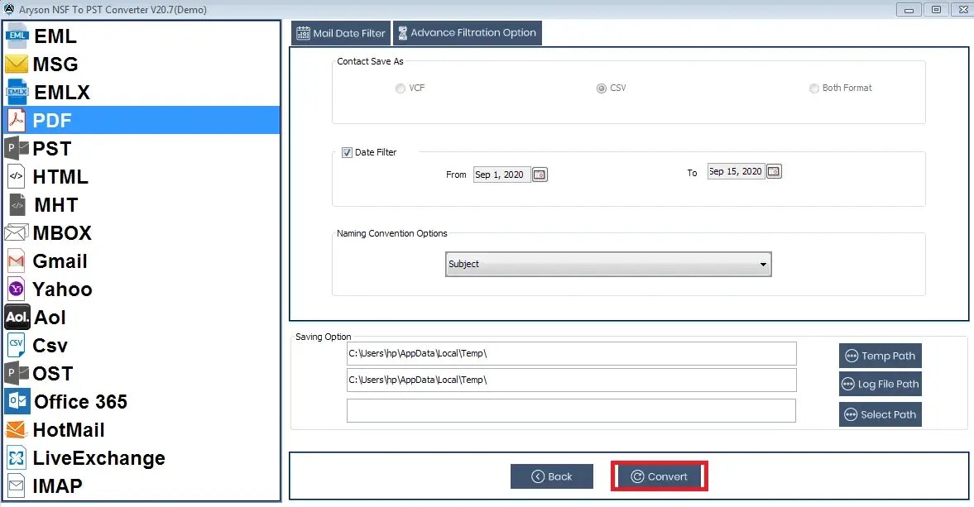Viewport: 974px width, 507px height.
Task: Choose the MSG envelope icon
Action: click(17, 64)
